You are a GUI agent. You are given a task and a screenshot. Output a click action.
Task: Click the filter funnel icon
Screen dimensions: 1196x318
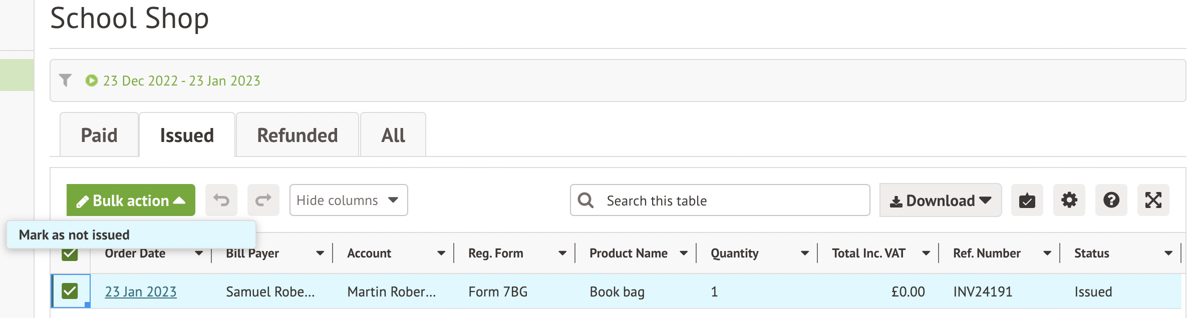(65, 80)
